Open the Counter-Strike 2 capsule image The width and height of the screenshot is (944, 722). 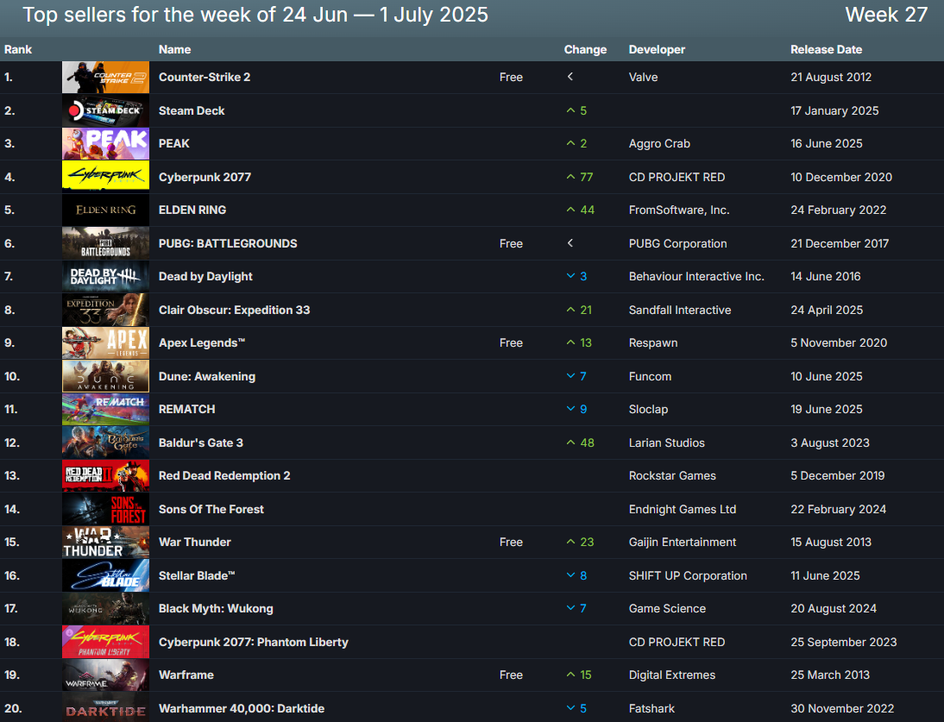105,77
